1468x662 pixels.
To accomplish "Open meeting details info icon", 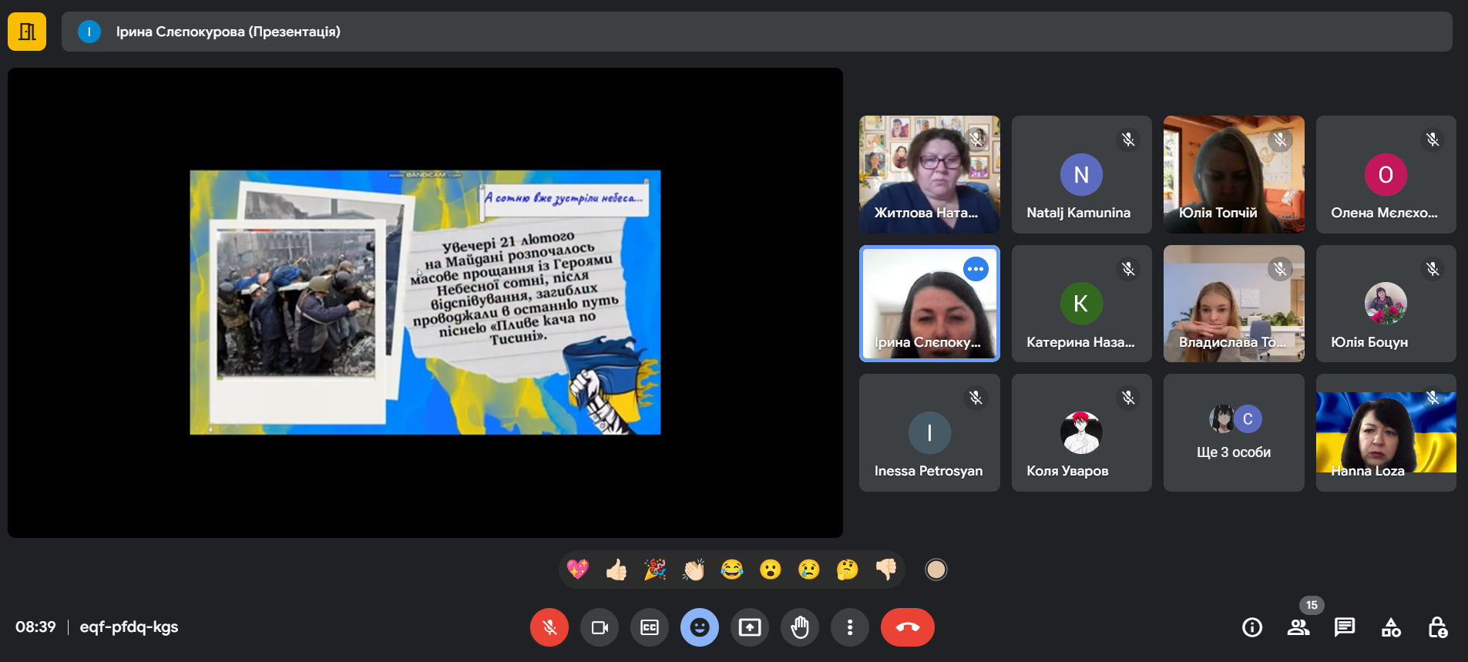I will [x=1252, y=627].
